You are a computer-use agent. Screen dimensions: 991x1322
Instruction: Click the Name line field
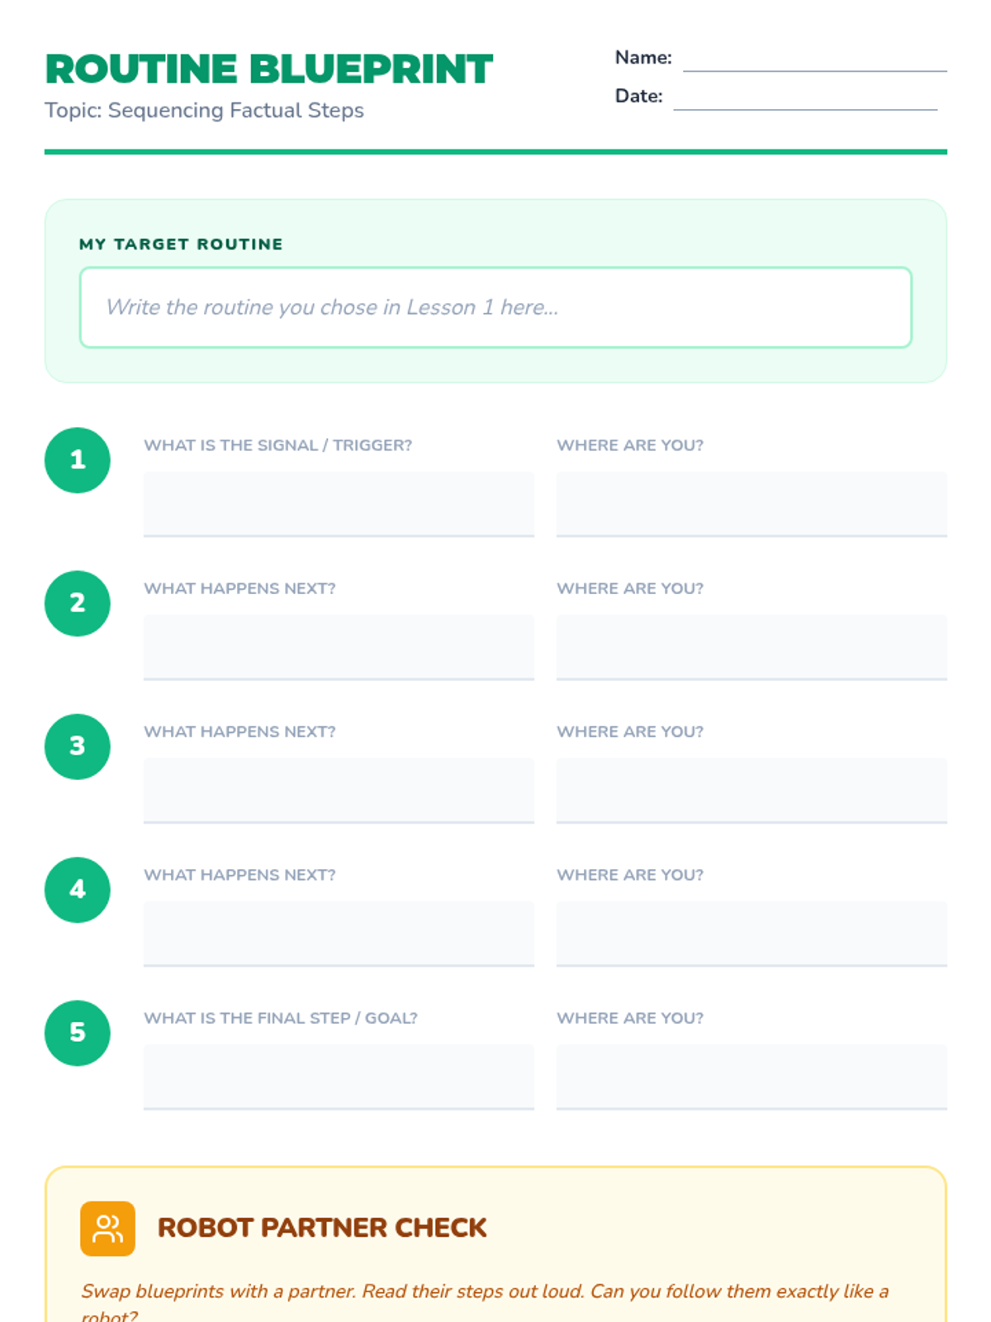point(814,59)
